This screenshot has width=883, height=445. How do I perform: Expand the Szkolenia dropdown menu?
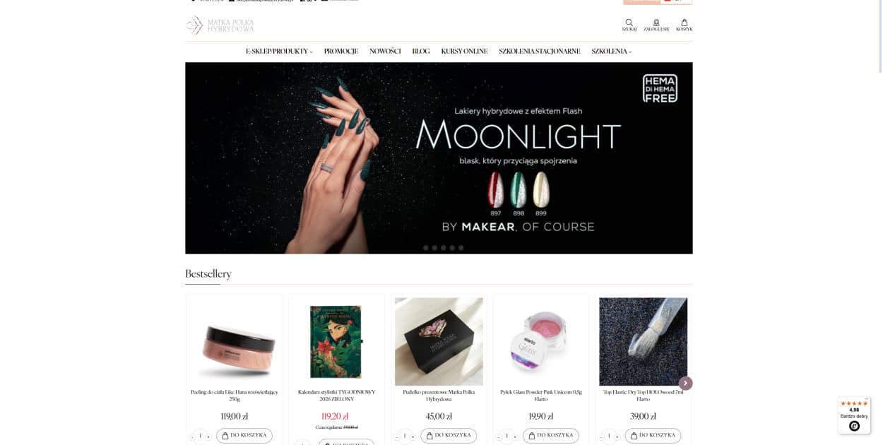[612, 51]
